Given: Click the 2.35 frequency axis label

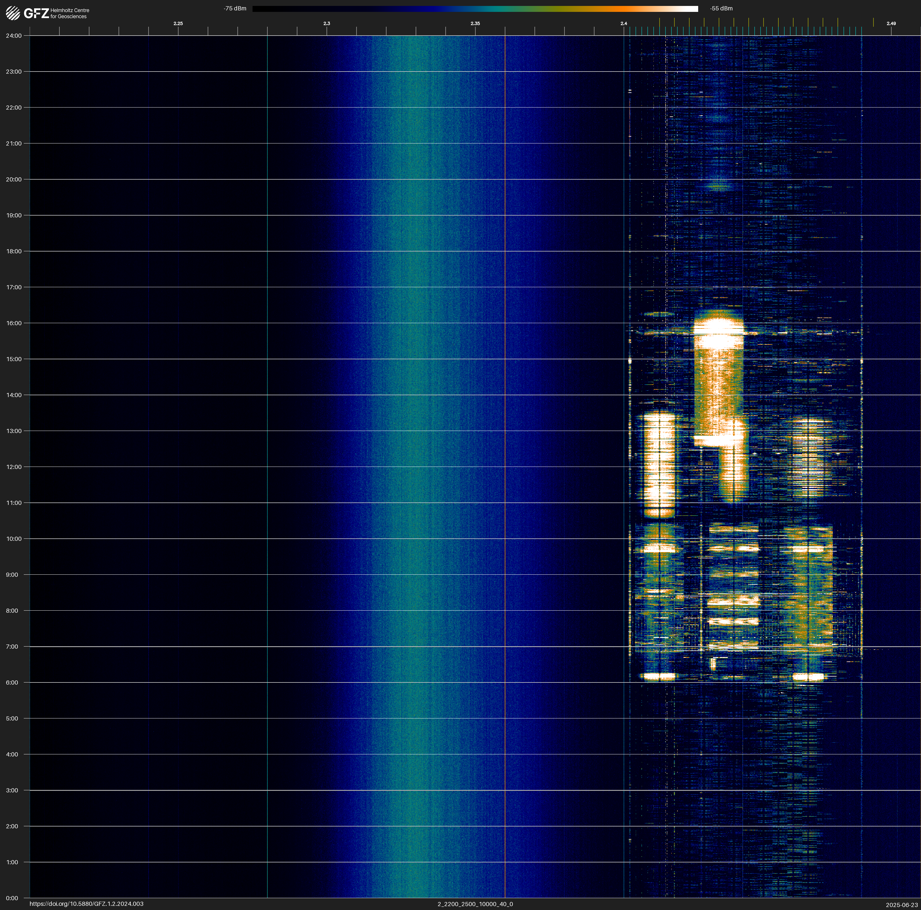Looking at the screenshot, I should point(475,23).
